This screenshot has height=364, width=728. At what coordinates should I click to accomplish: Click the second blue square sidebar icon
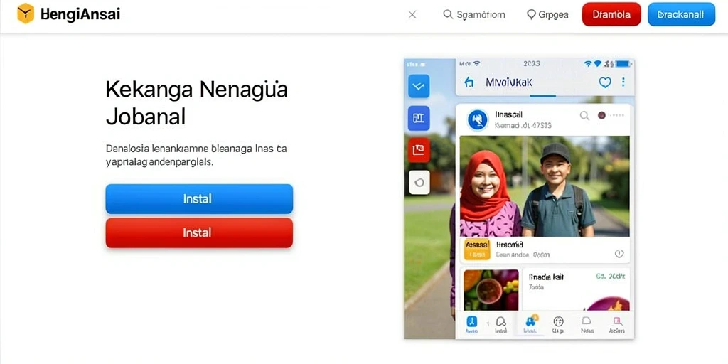click(419, 118)
